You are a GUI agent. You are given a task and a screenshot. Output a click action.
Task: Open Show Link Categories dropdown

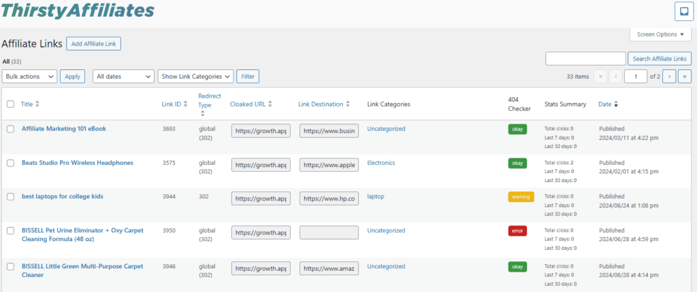(195, 76)
